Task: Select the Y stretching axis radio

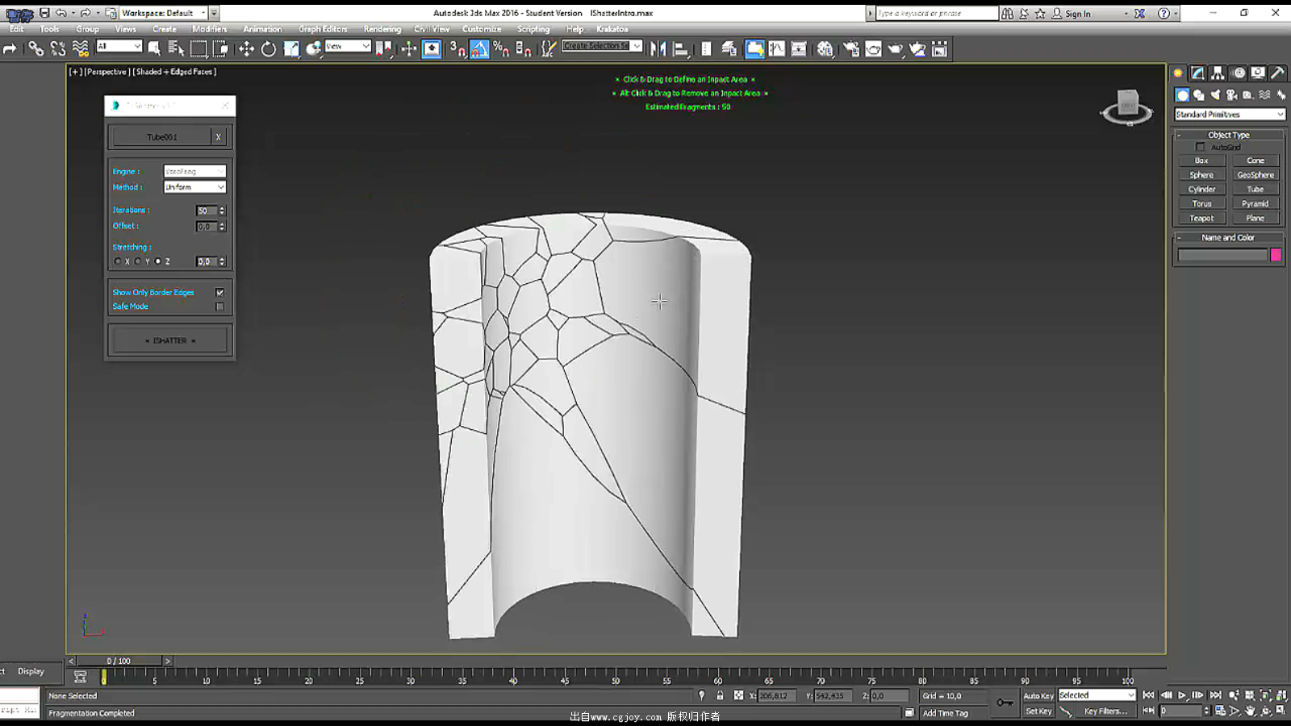Action: click(x=138, y=261)
